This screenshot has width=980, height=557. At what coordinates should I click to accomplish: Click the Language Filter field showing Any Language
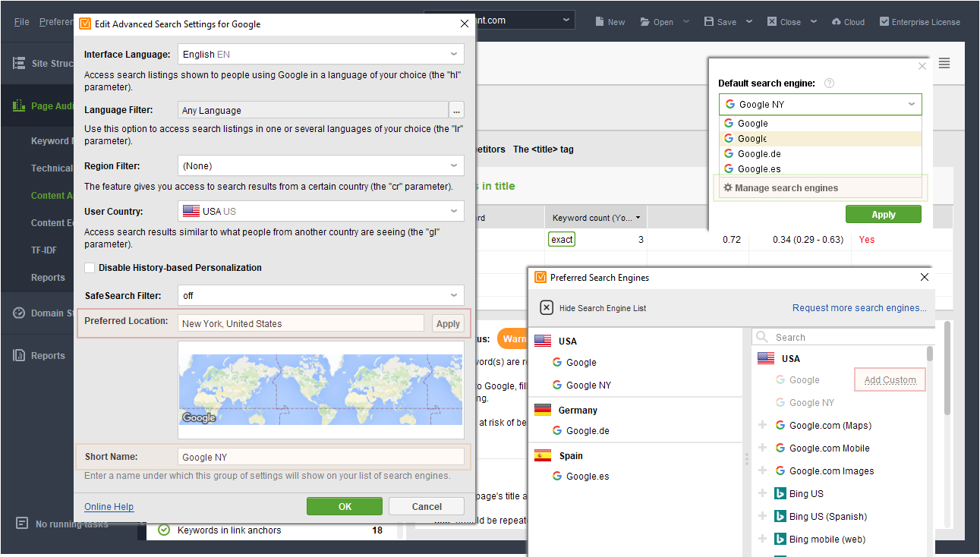(x=313, y=110)
